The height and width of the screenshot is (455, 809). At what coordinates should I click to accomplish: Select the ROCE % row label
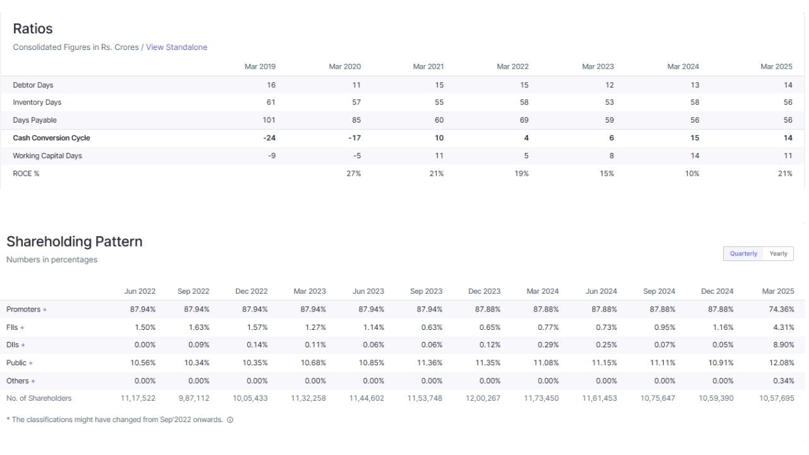26,174
